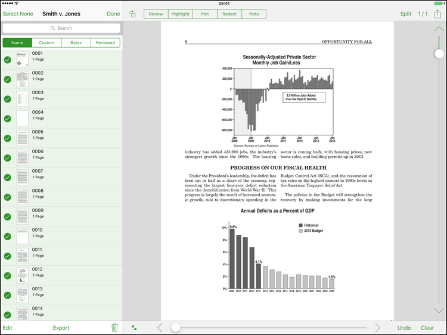Click the horizontal page slider knob
This screenshot has width=447, height=335.
click(x=176, y=327)
